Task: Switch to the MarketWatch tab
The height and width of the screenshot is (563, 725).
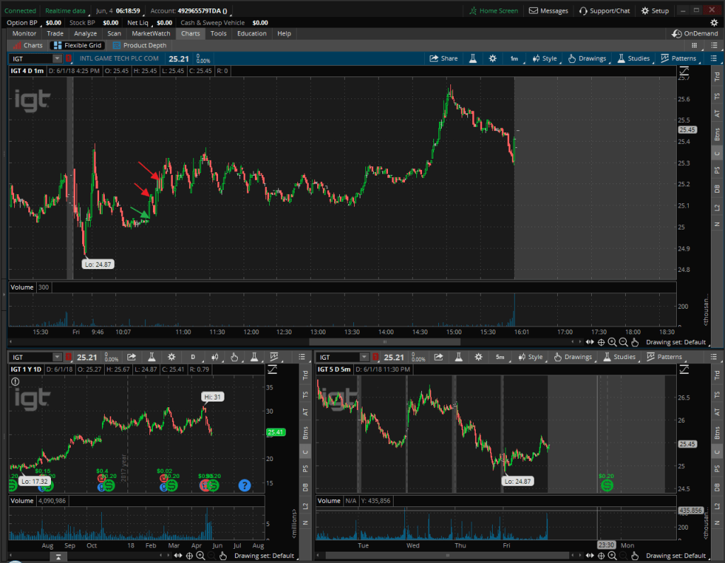Action: (152, 33)
